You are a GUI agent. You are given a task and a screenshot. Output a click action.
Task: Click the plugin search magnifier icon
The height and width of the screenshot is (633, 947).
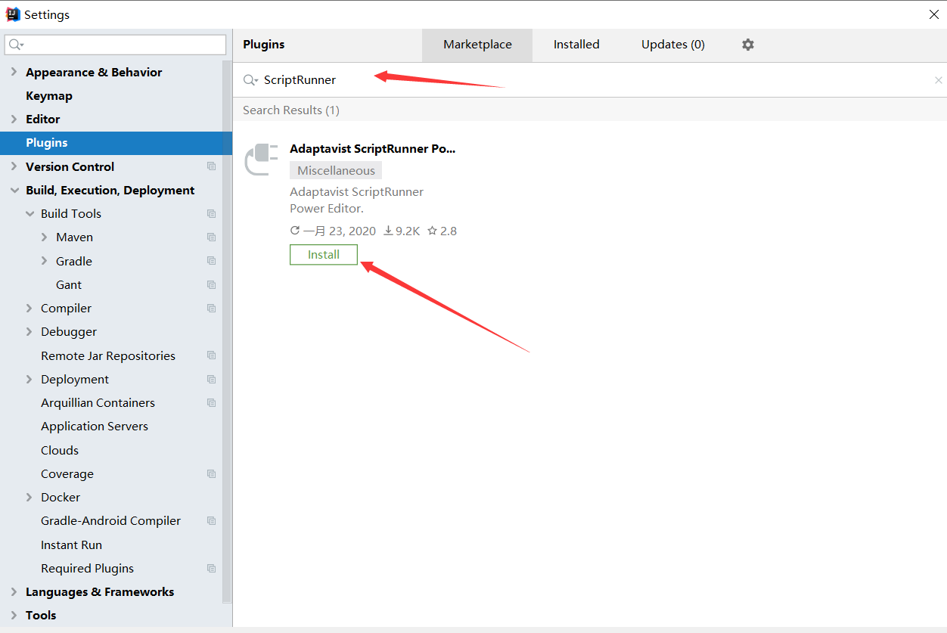click(250, 80)
